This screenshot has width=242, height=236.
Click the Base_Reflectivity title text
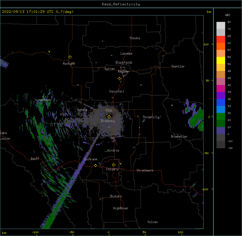click(x=121, y=4)
